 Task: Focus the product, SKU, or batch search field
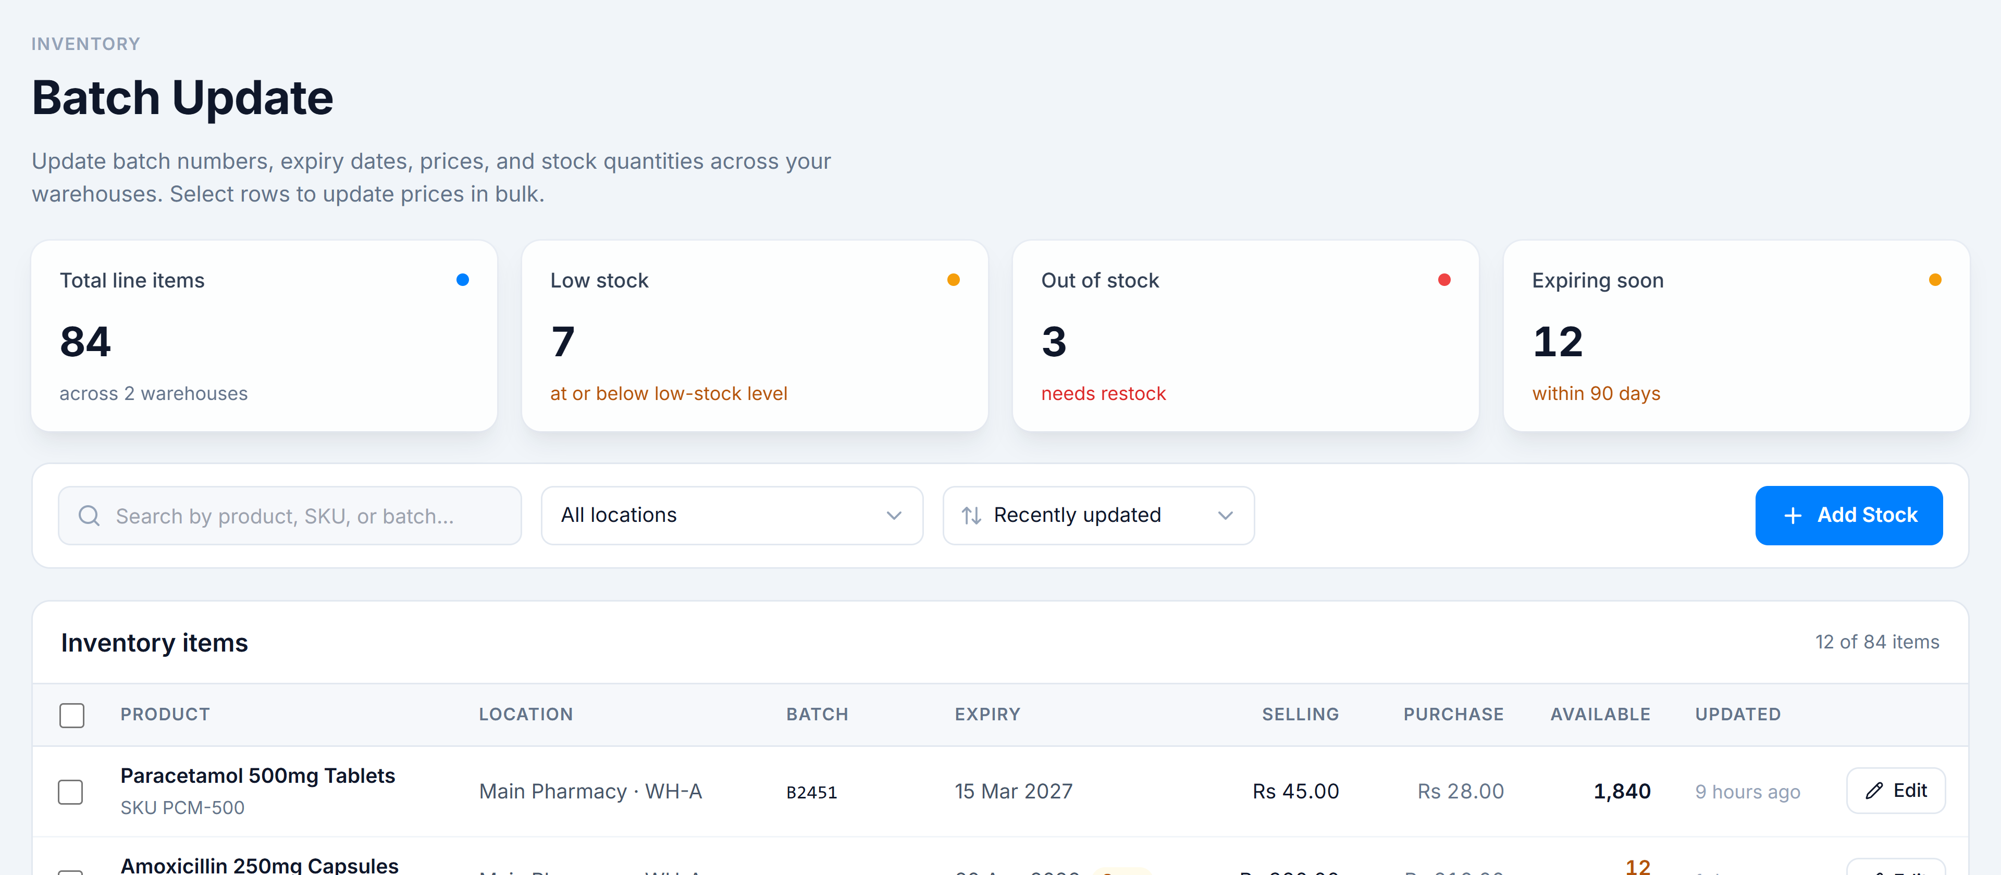point(290,516)
